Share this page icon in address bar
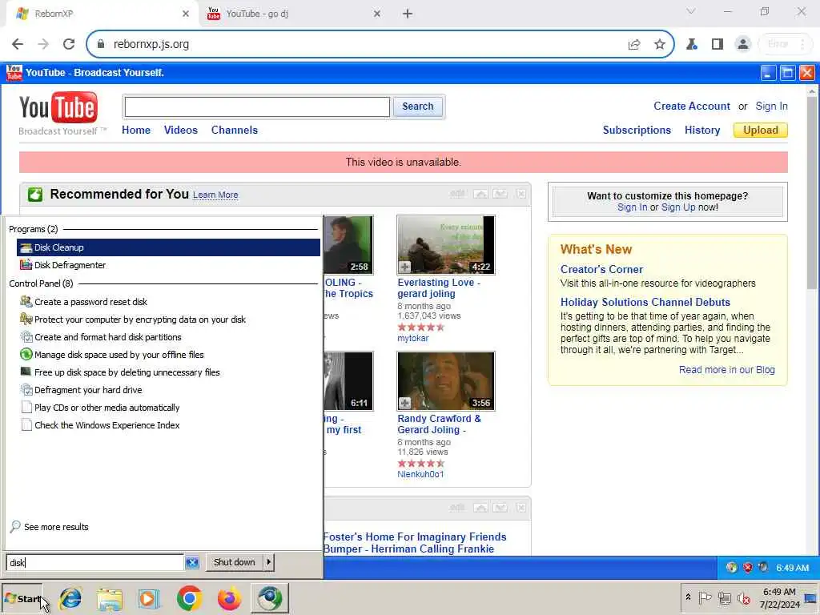The image size is (820, 615). [x=634, y=45]
